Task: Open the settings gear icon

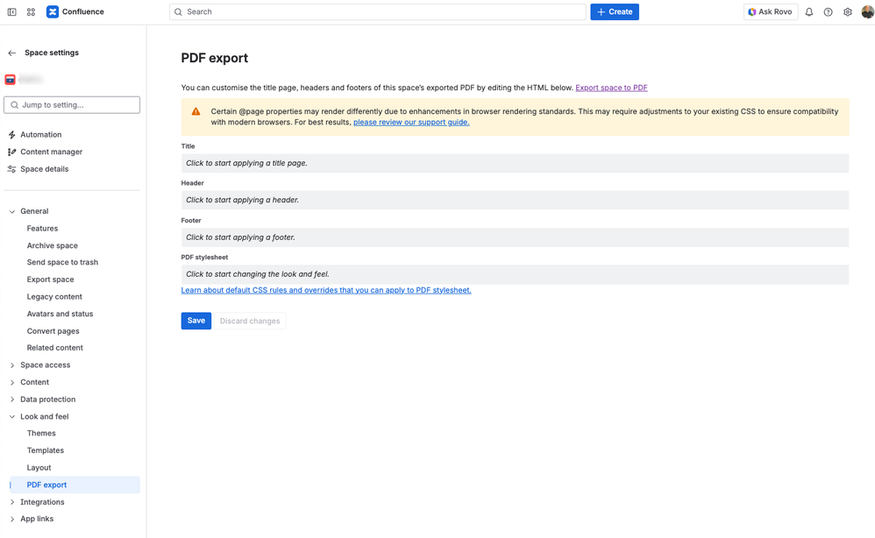Action: click(848, 11)
